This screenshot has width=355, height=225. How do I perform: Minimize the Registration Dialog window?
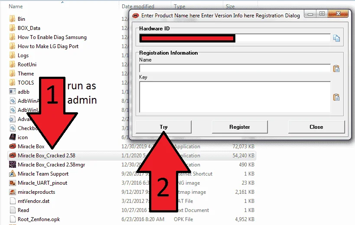[310, 14]
